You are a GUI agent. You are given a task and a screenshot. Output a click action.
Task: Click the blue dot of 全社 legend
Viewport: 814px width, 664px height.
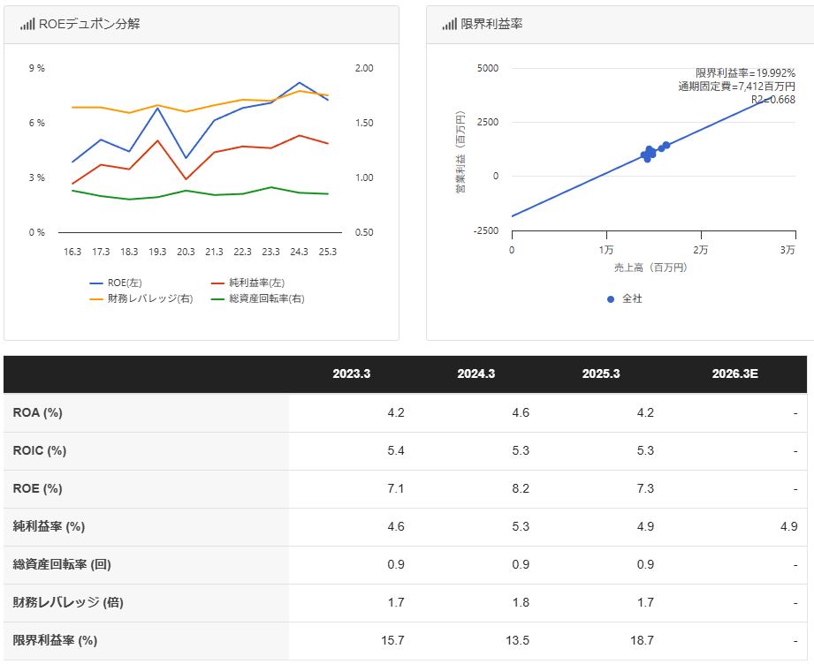(610, 299)
